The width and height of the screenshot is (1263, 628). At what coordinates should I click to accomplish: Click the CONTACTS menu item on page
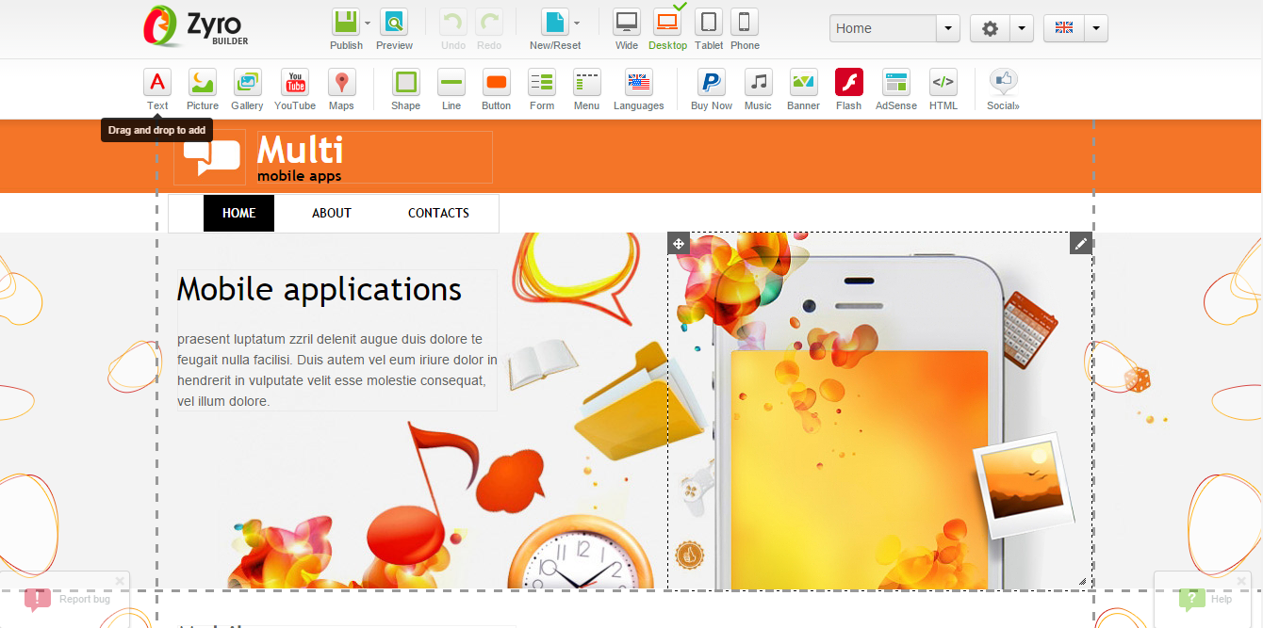(438, 213)
